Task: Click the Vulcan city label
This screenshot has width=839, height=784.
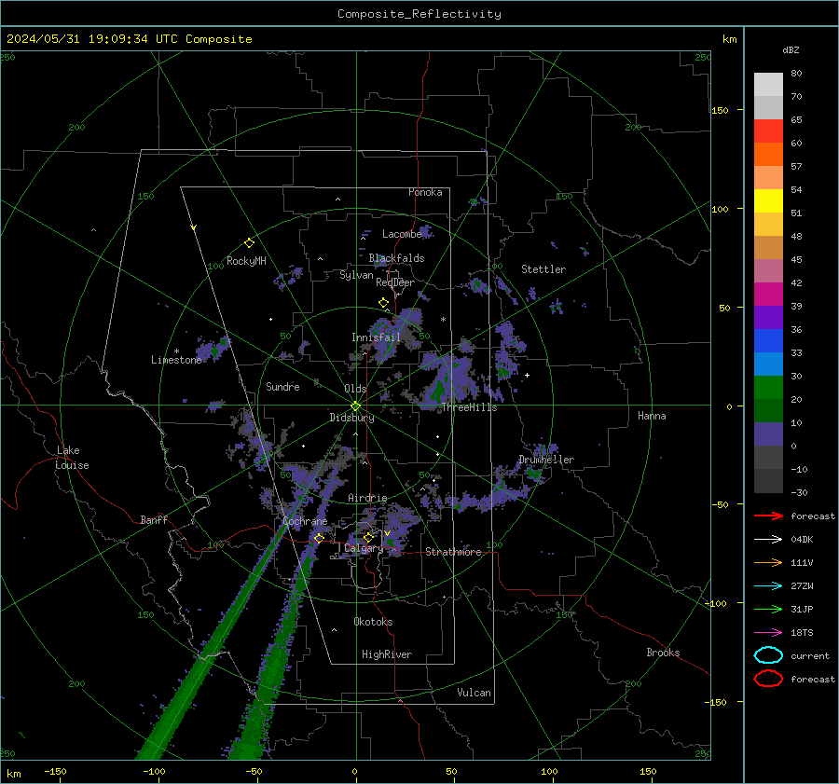Action: coord(474,693)
